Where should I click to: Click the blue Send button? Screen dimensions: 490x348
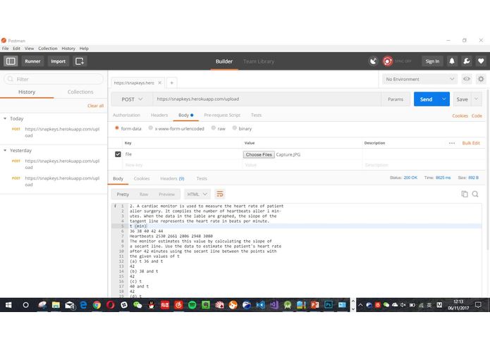tap(426, 99)
